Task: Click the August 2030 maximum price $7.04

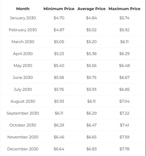Action: tap(124, 101)
